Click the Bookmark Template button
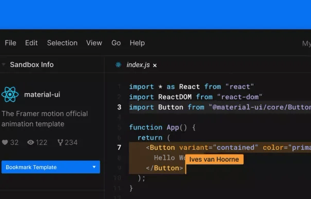 click(x=51, y=167)
